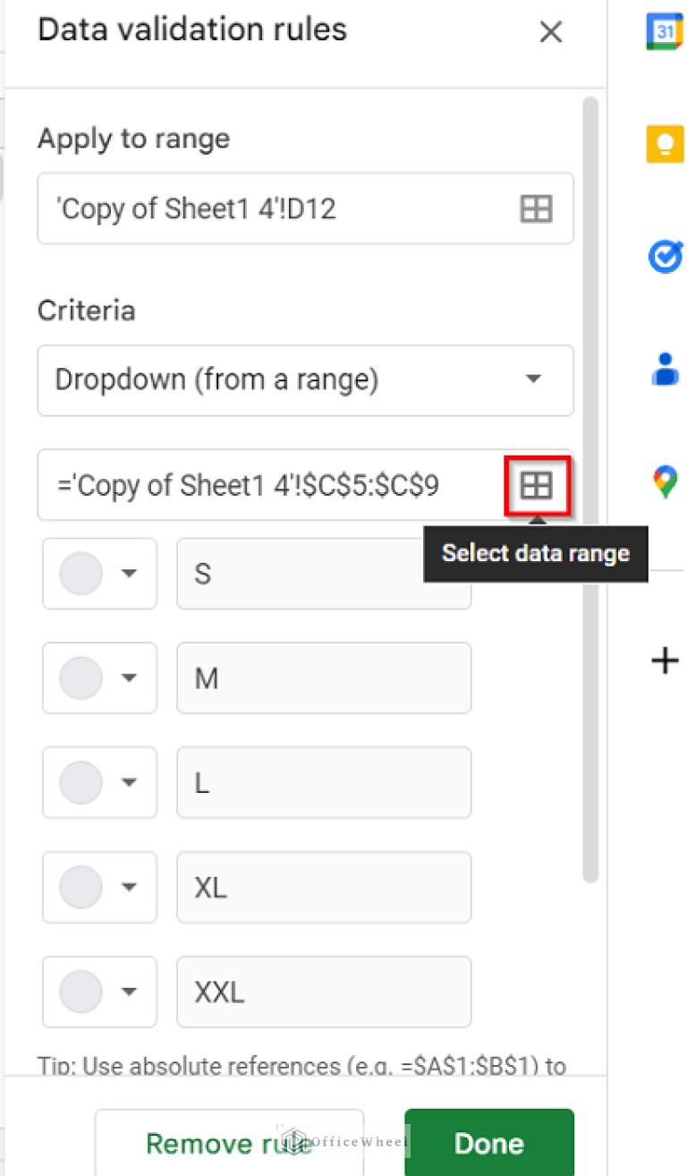The image size is (687, 1176).
Task: Click the grid icon beside Apply to range
Action: pyautogui.click(x=534, y=209)
